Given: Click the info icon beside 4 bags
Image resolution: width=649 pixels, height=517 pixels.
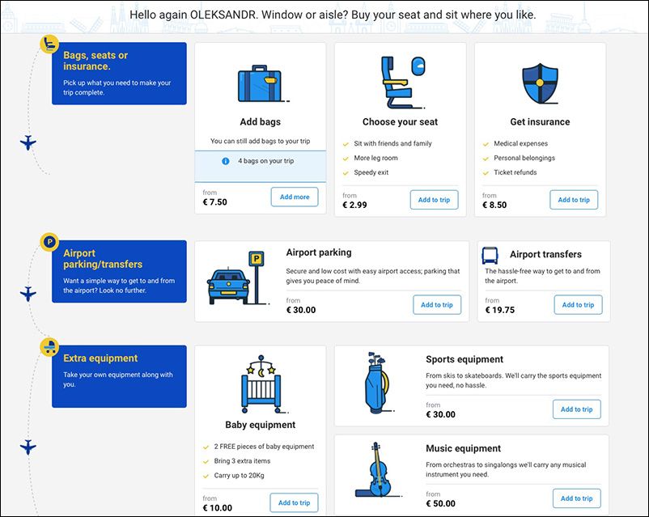Looking at the screenshot, I should (225, 161).
